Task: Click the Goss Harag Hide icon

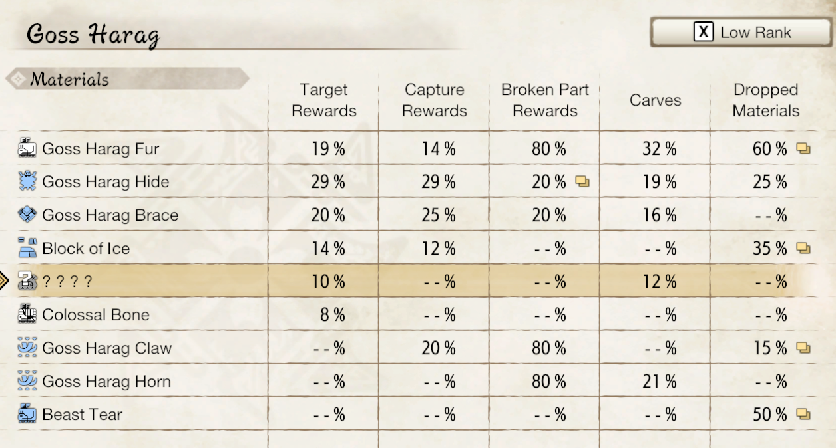Action: (x=27, y=181)
